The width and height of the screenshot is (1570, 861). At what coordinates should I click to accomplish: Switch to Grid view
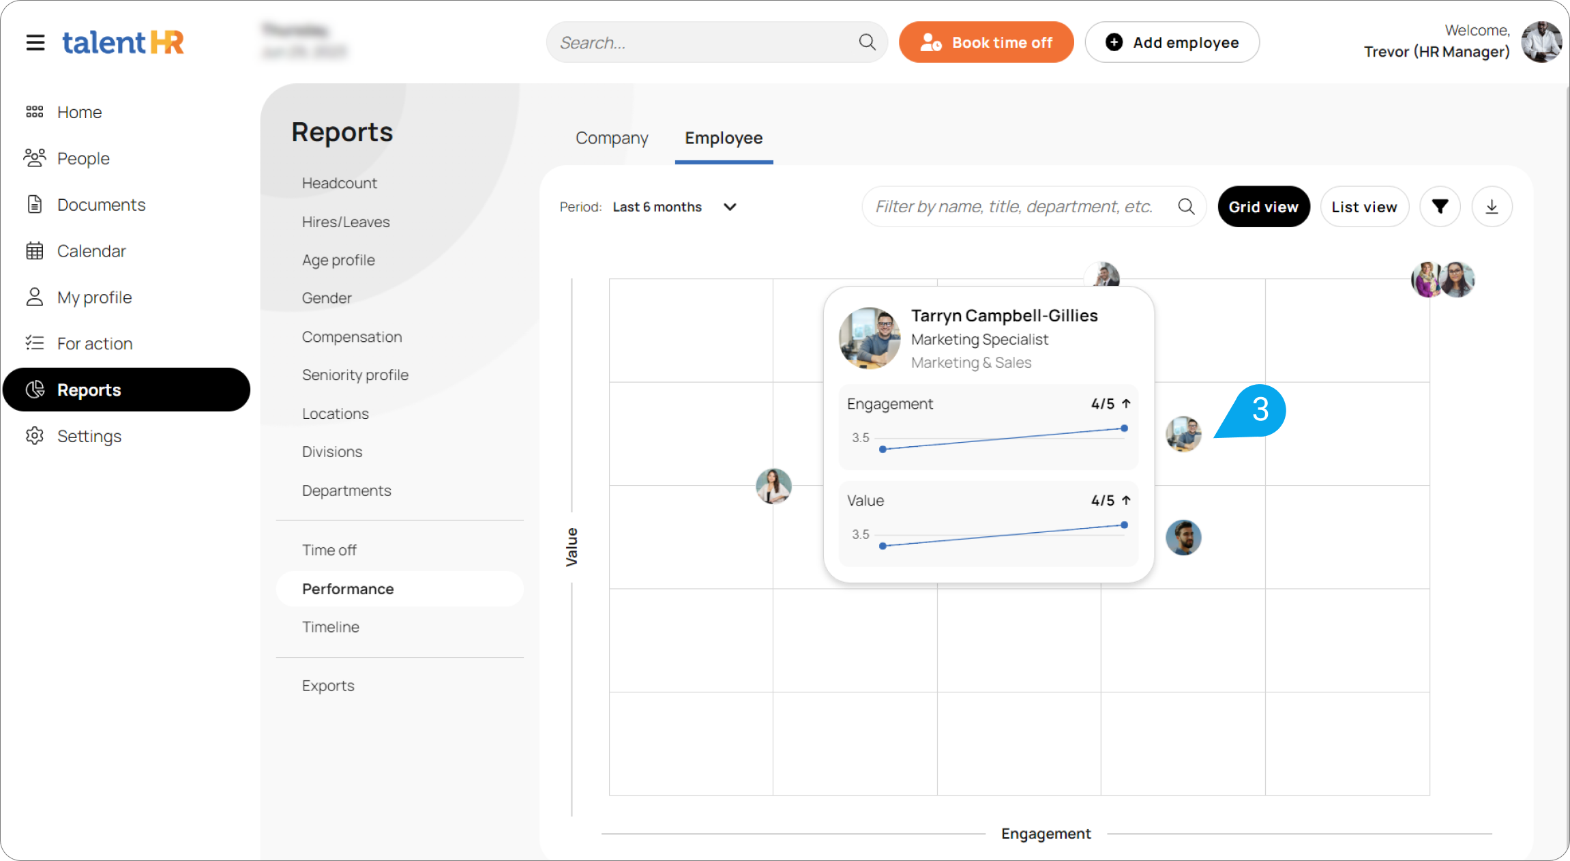(1263, 207)
